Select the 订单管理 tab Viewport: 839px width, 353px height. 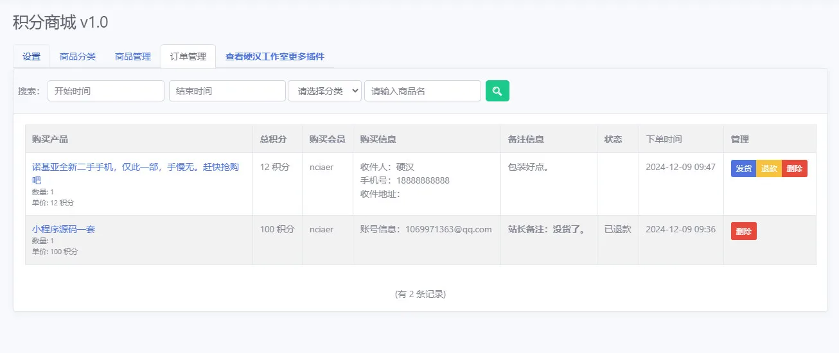tap(188, 56)
